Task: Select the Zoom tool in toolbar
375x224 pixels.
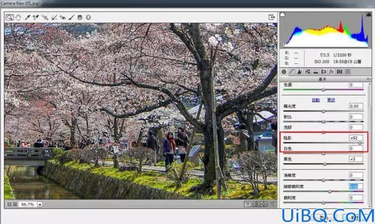Action: [x=9, y=18]
